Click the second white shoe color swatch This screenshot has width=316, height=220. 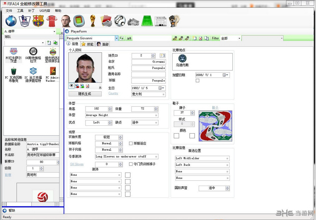tap(192, 136)
